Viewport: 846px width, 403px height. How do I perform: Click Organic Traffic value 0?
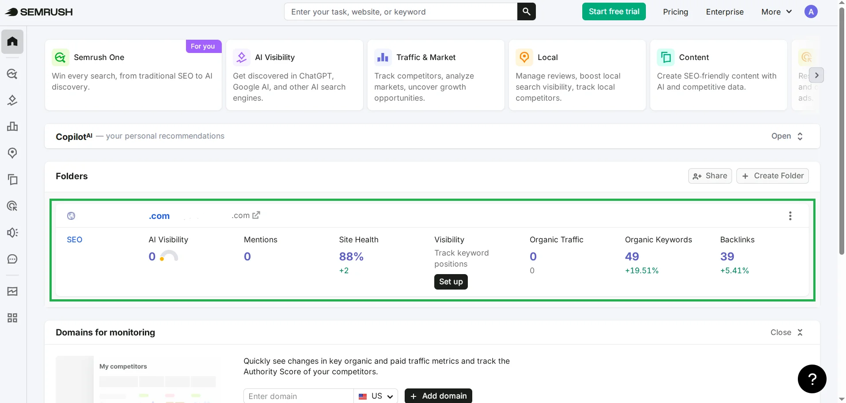pos(533,256)
